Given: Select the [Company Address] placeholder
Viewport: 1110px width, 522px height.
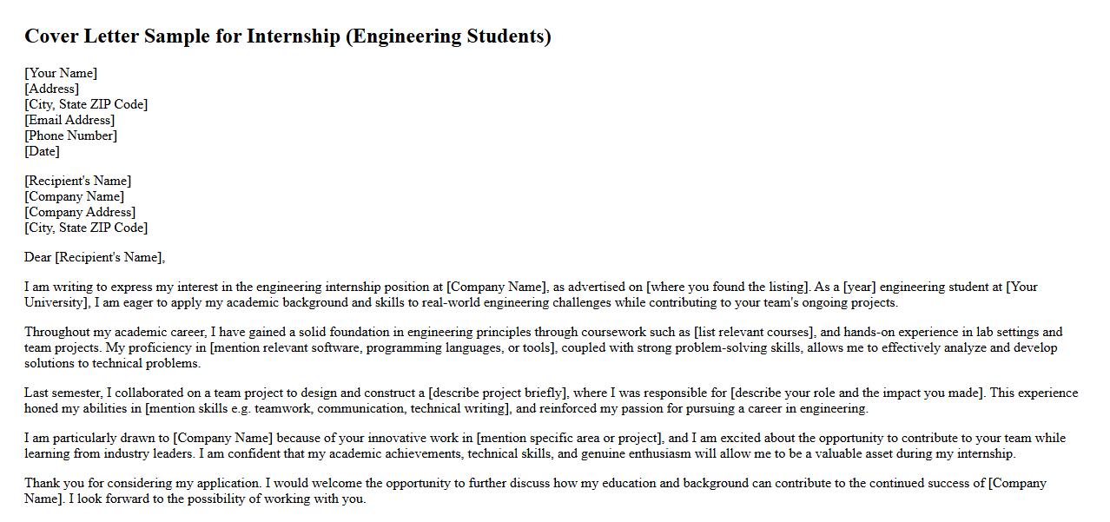Looking at the screenshot, I should [80, 212].
